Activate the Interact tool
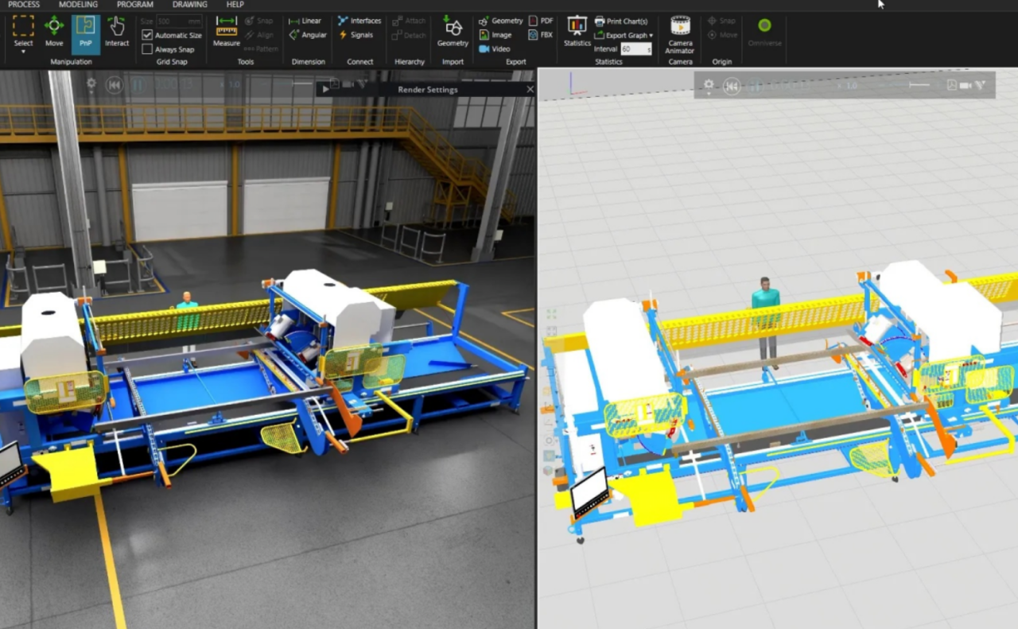Viewport: 1018px width, 629px height. [x=117, y=31]
